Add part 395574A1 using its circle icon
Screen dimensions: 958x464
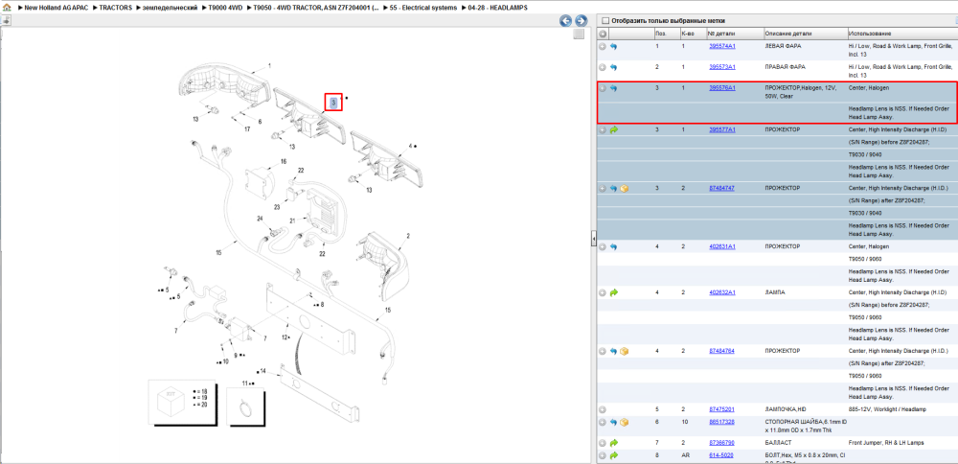603,46
